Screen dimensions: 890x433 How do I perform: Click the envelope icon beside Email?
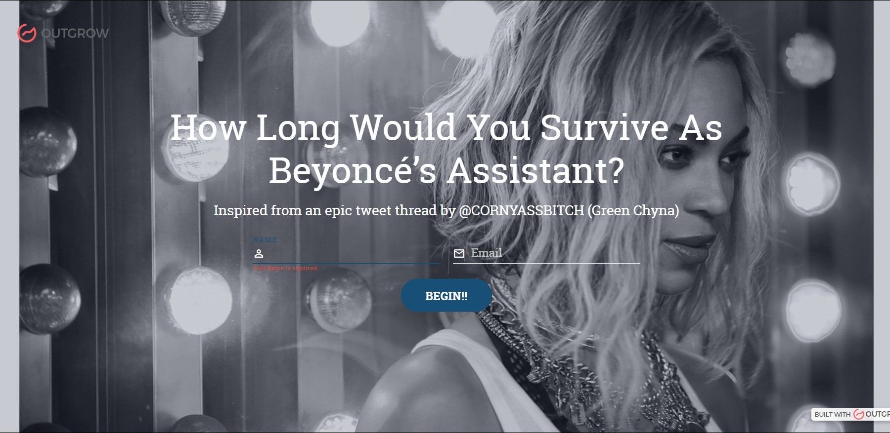tap(459, 253)
